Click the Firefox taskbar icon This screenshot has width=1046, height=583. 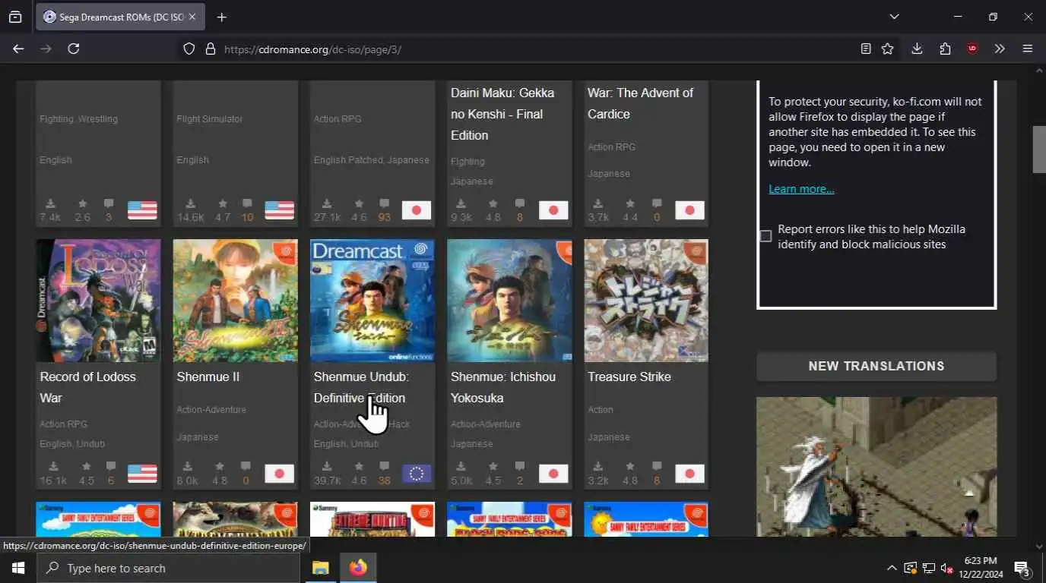[x=358, y=568]
